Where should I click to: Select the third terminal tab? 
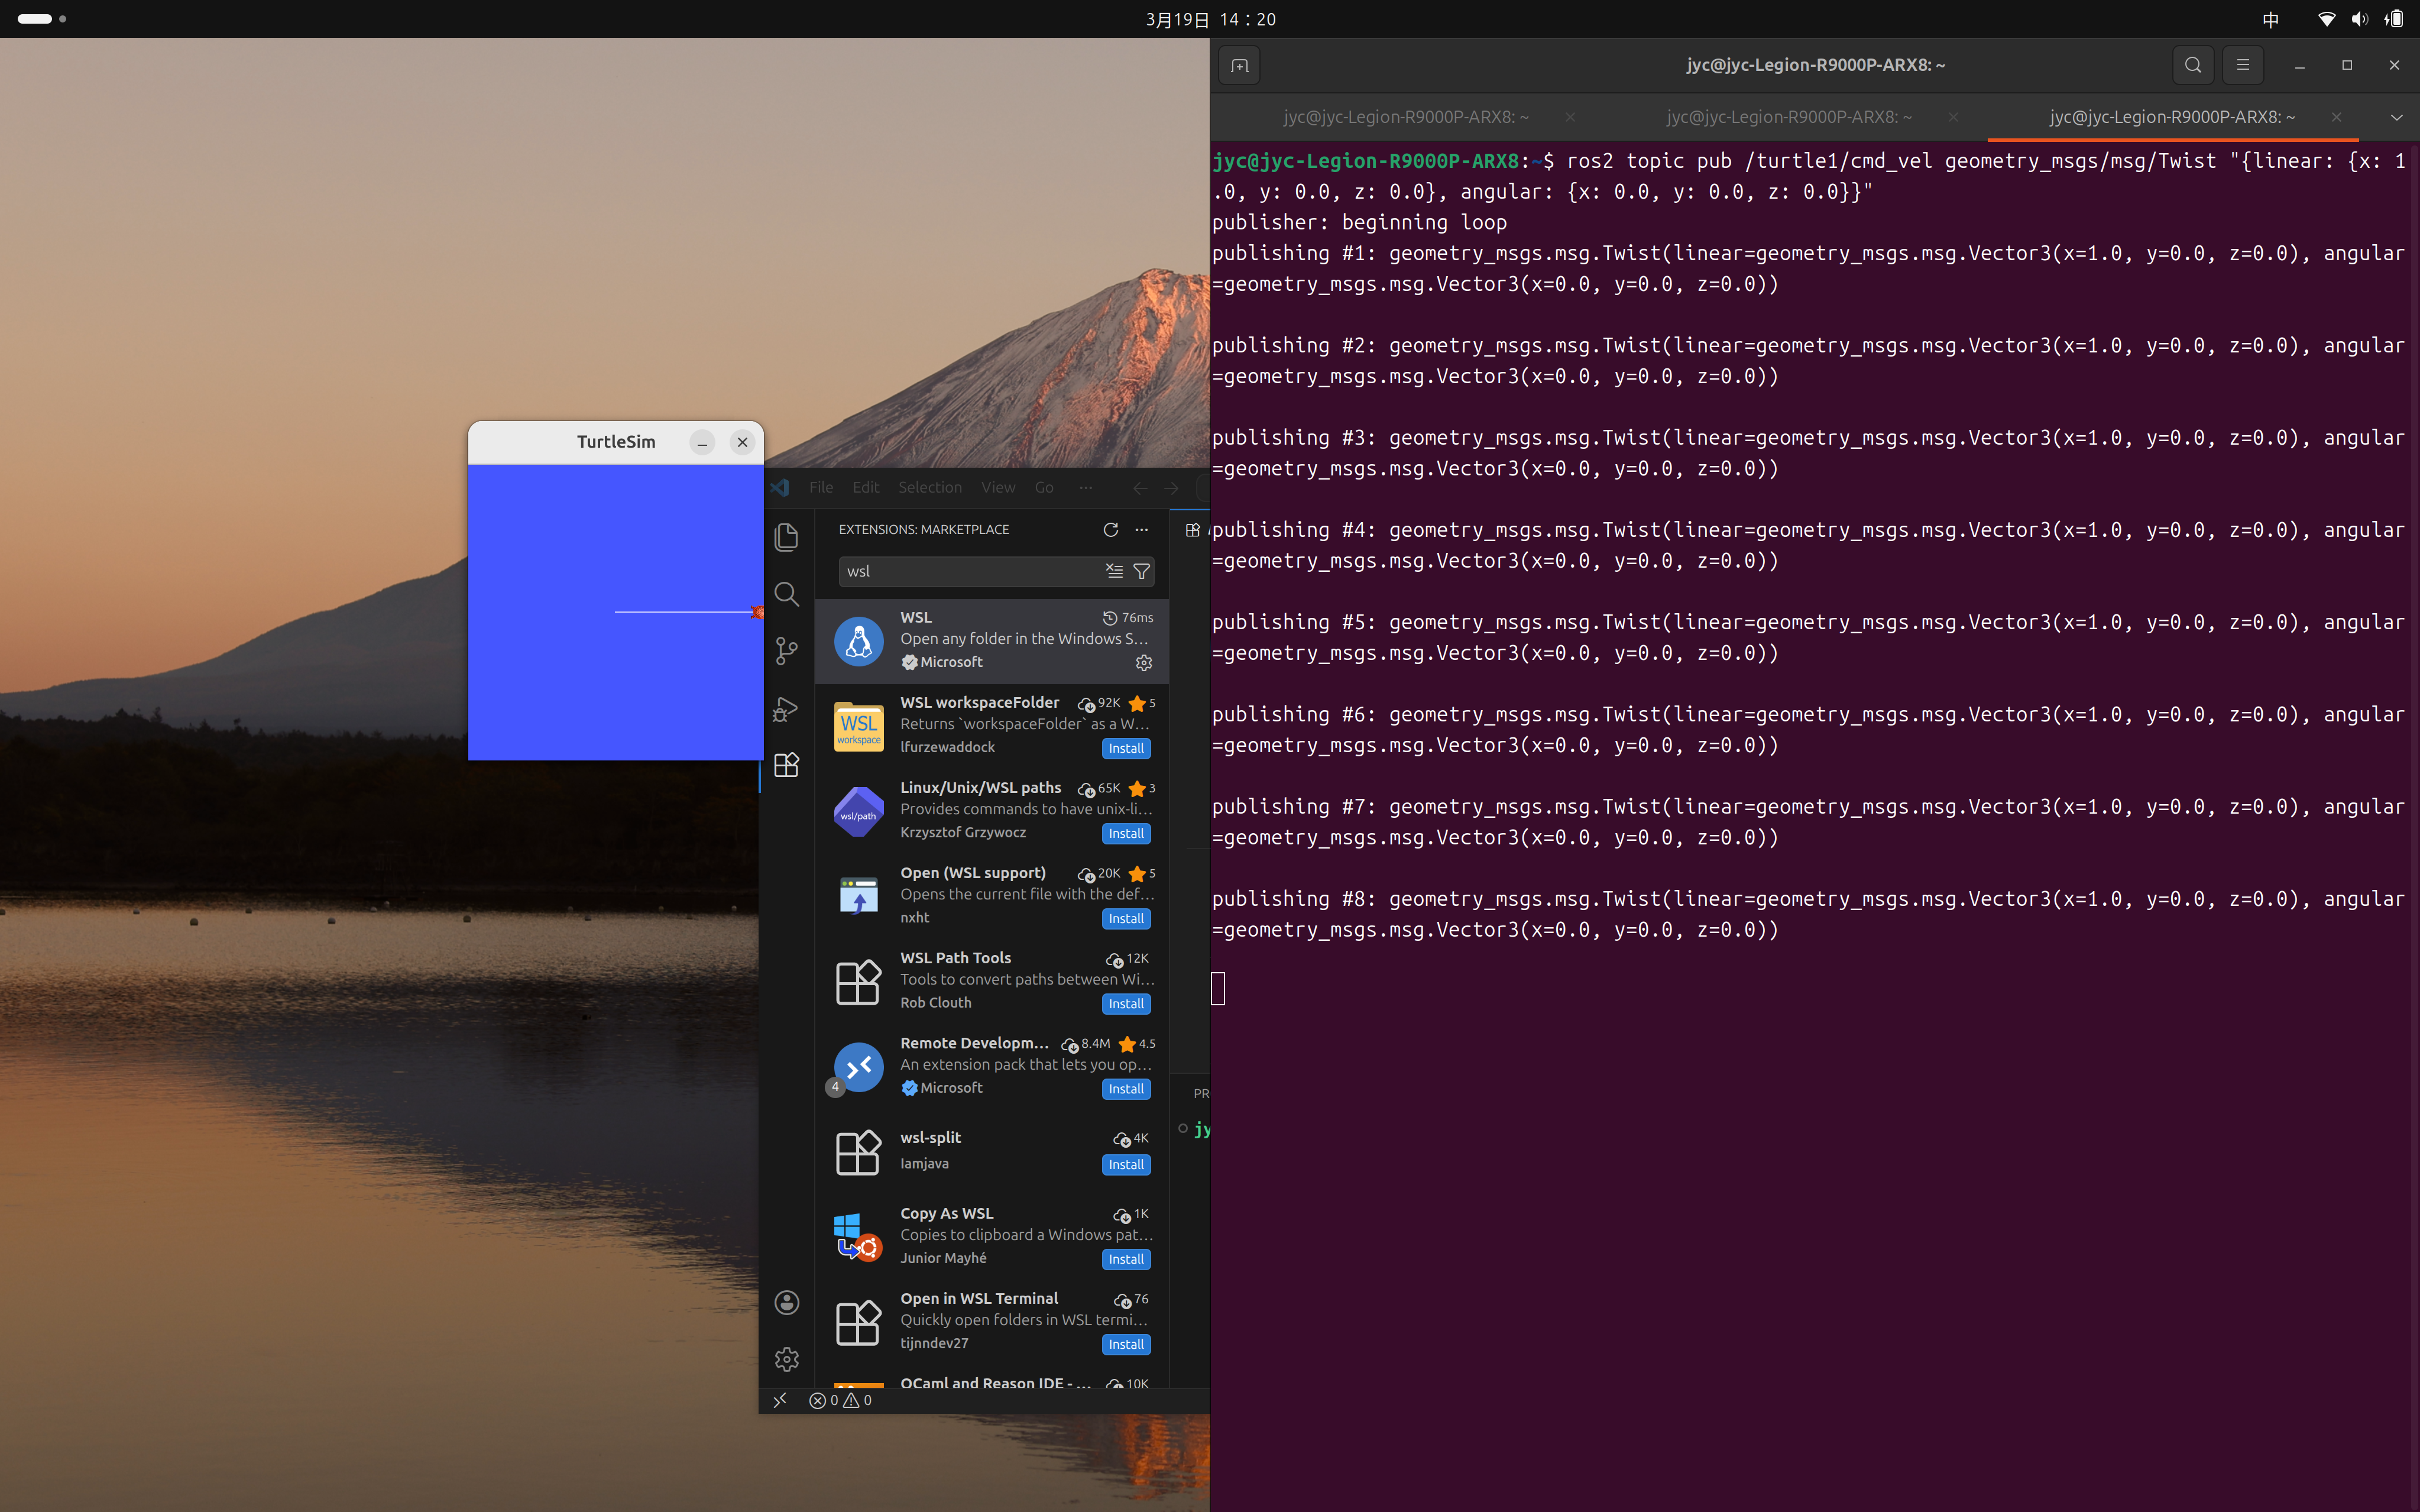(x=2172, y=117)
